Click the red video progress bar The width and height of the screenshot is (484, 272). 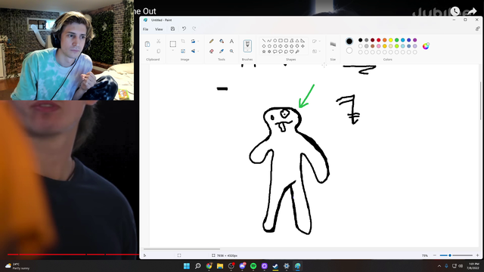[73, 255]
